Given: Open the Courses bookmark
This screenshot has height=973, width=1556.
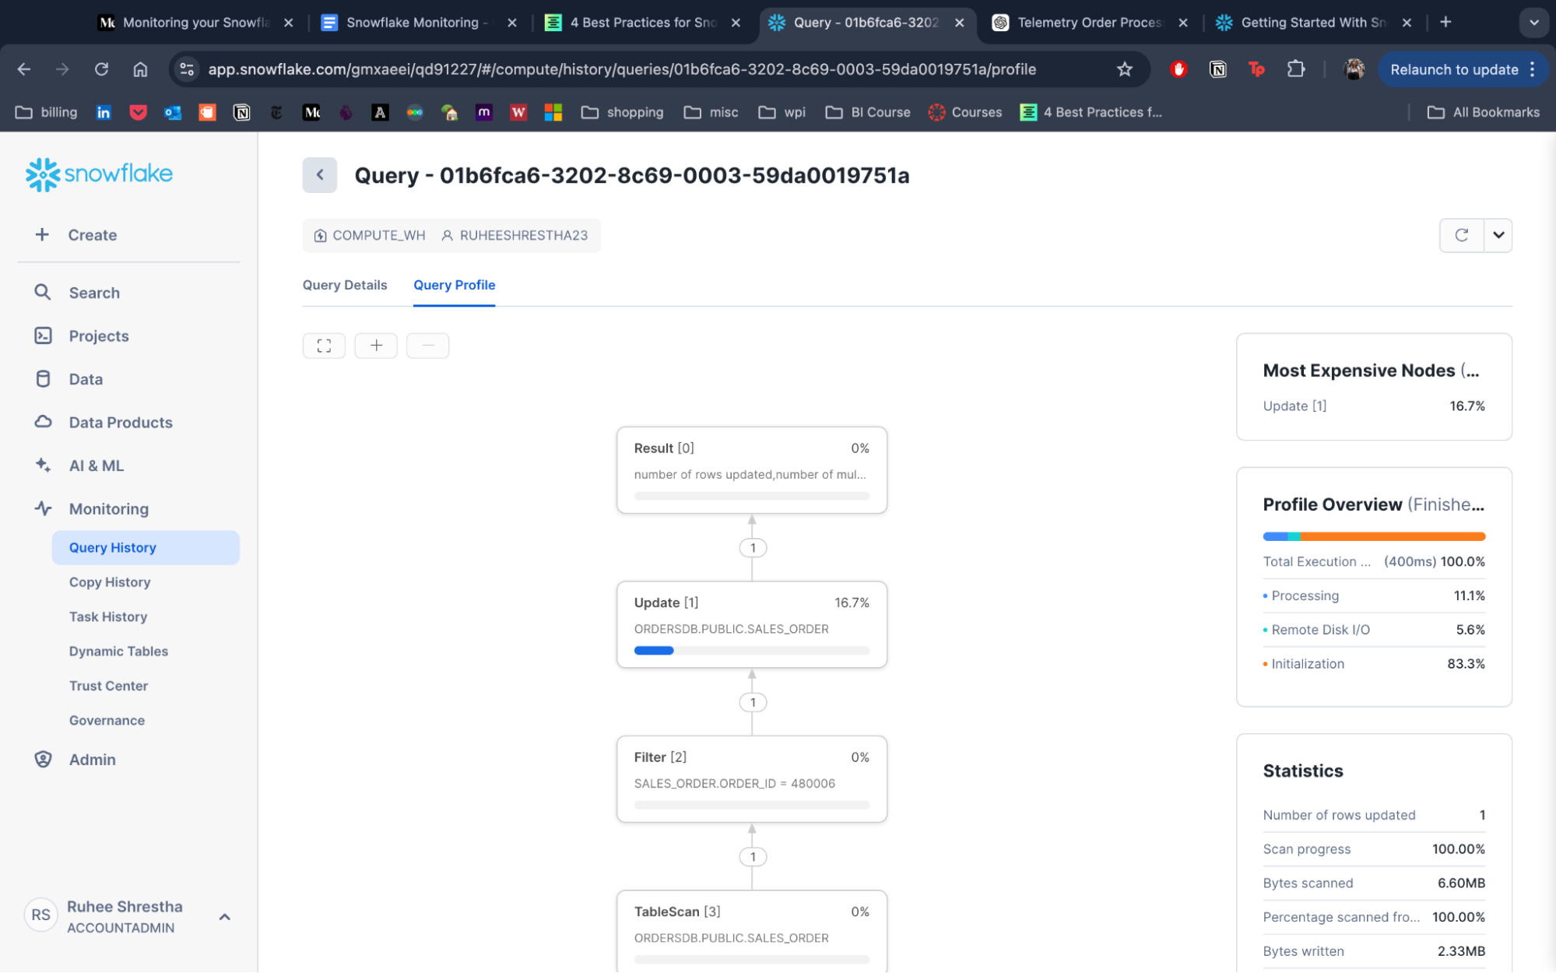Looking at the screenshot, I should [x=965, y=112].
